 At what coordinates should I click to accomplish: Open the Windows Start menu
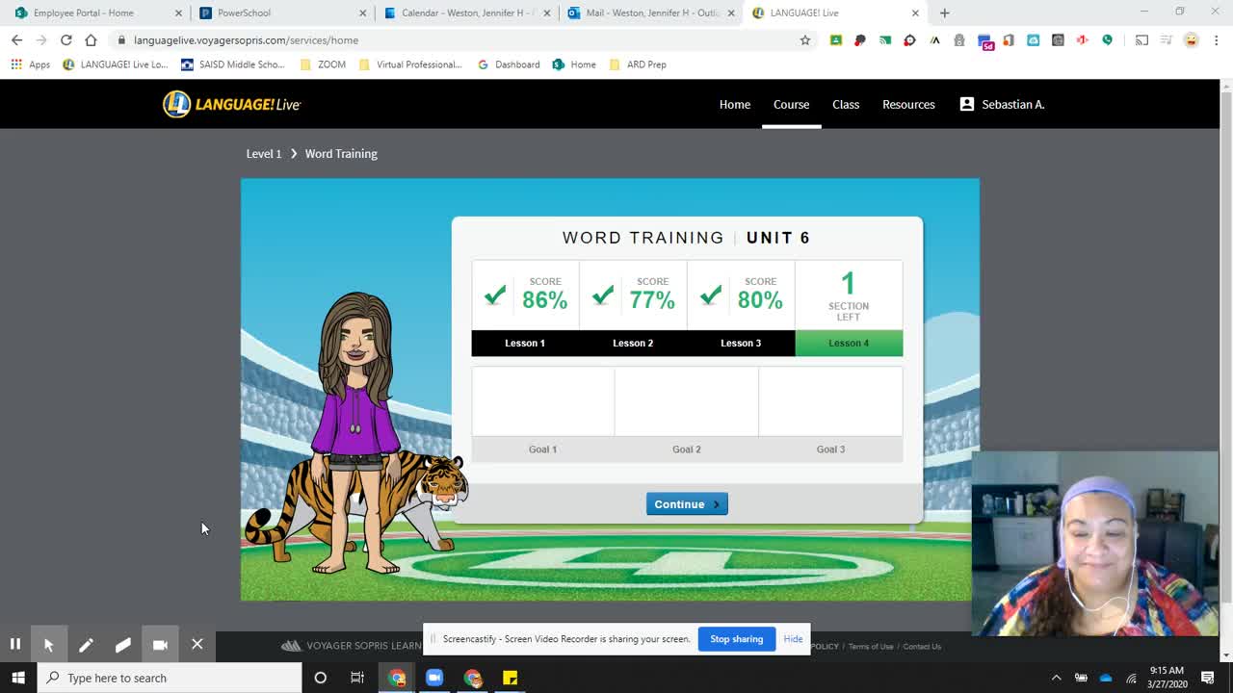(x=18, y=678)
